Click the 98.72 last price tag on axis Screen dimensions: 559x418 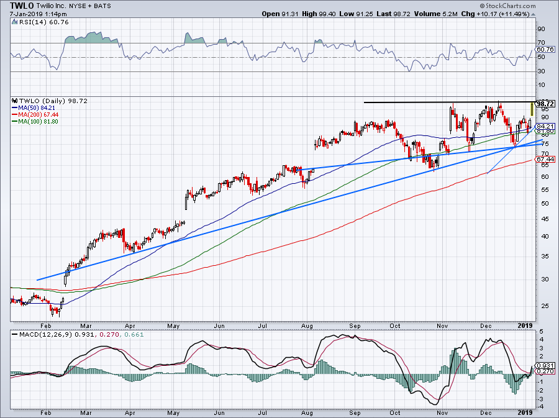coord(545,104)
